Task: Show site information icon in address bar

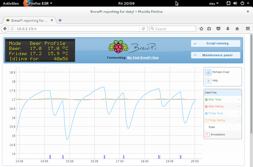Action: [12, 29]
